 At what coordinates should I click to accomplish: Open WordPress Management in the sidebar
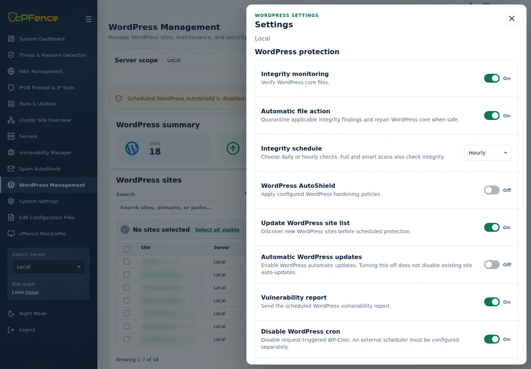(49, 185)
